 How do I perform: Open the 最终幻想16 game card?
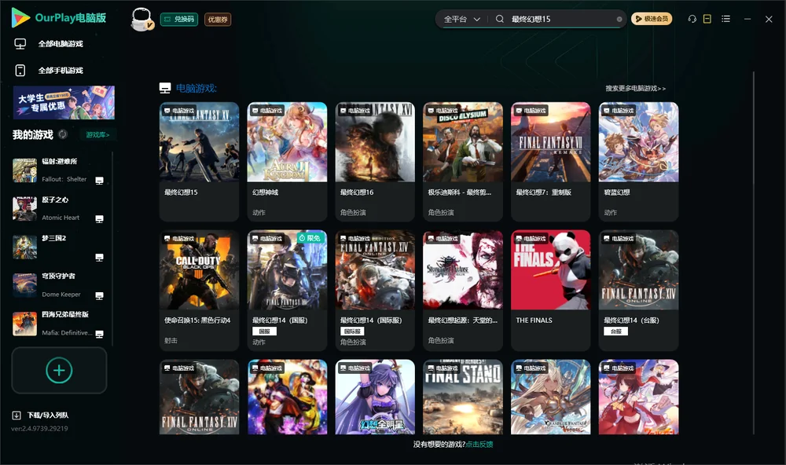coord(375,161)
